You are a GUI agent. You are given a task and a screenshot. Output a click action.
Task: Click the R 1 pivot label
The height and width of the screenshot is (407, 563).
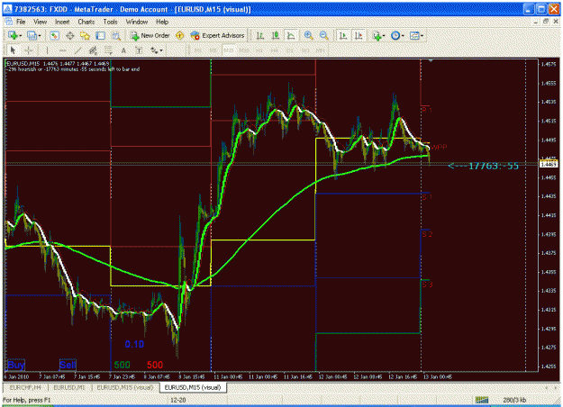click(x=427, y=110)
